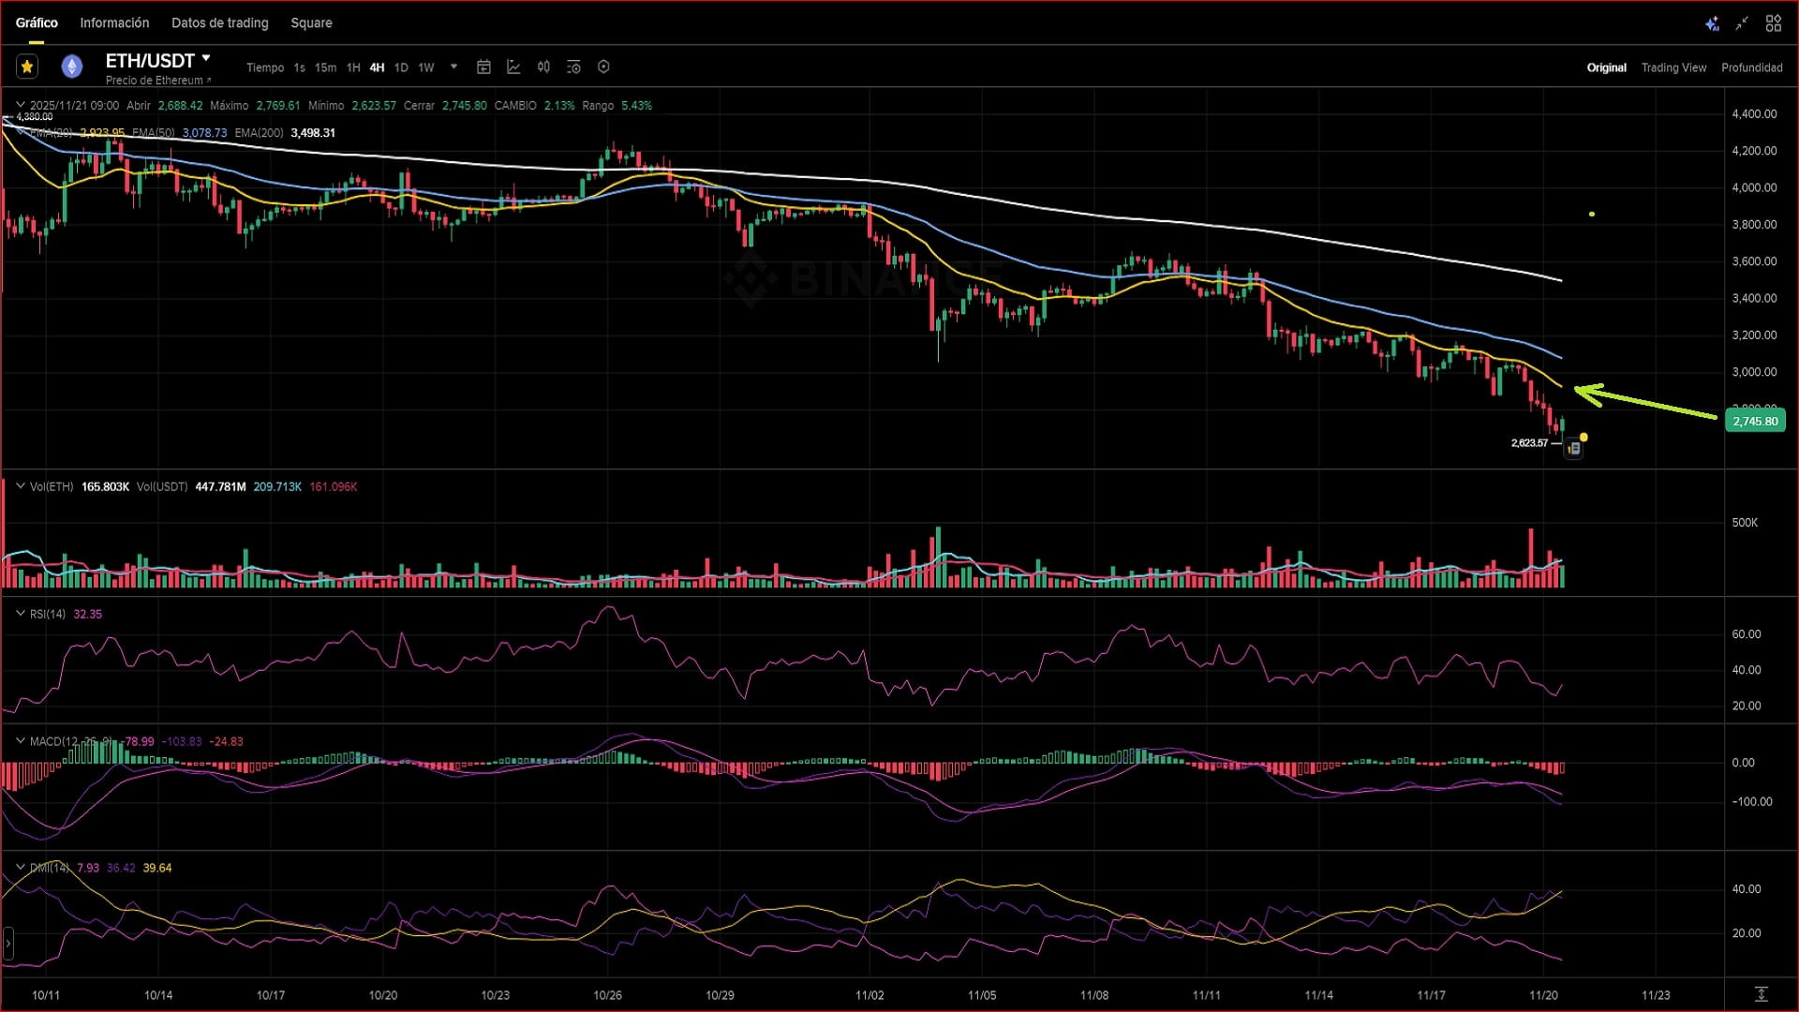
Task: Click the green 2,745.80 current price label
Action: coord(1754,421)
